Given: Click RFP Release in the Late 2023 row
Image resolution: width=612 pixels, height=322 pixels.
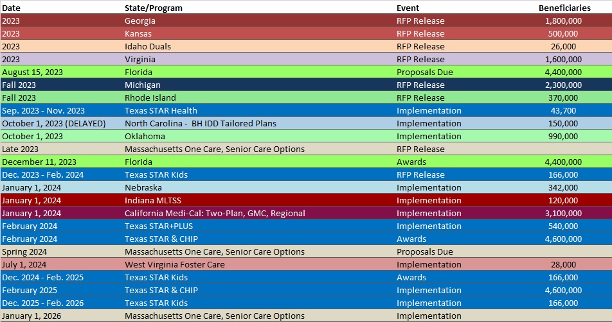Looking at the screenshot, I should point(420,149).
